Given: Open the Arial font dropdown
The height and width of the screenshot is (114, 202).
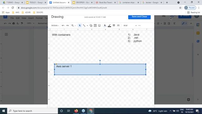Looking at the screenshot, I should click(x=130, y=25).
